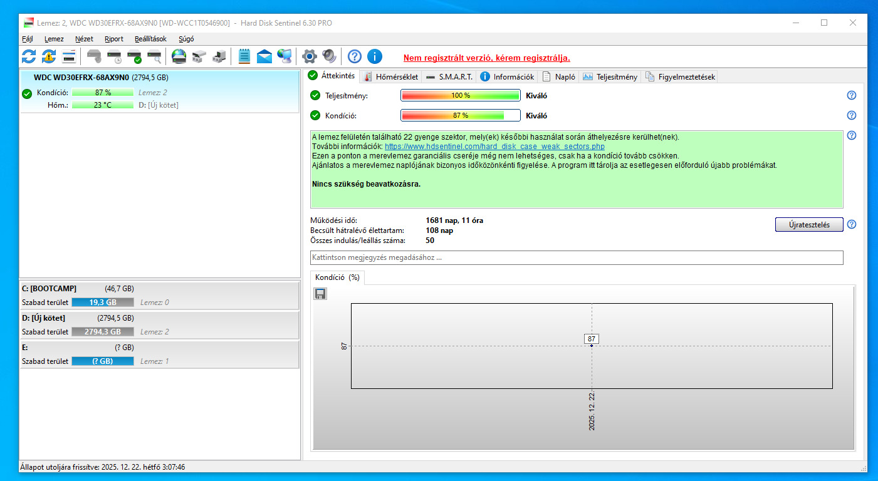Open the Fájl menu

tap(28, 39)
